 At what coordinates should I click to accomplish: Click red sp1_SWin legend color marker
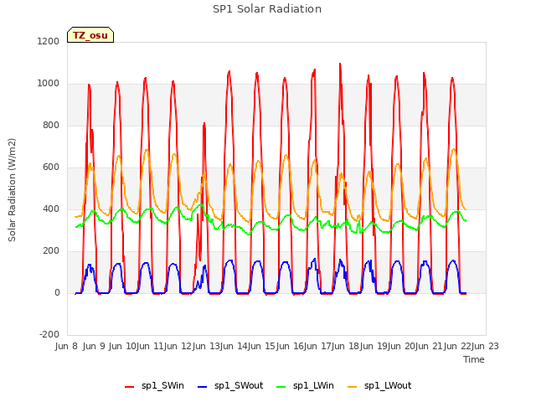(x=130, y=387)
